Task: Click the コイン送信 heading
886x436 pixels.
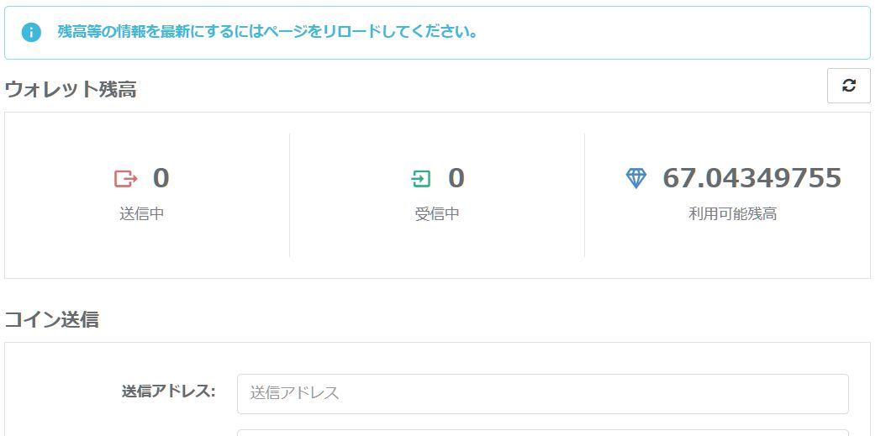Action: 51,319
